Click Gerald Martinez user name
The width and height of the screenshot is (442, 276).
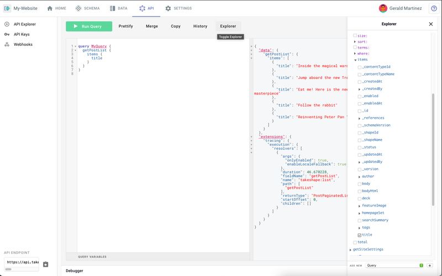point(406,8)
